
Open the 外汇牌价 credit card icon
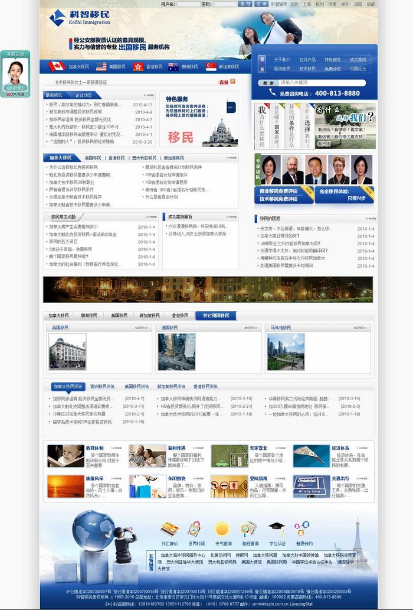(170, 528)
